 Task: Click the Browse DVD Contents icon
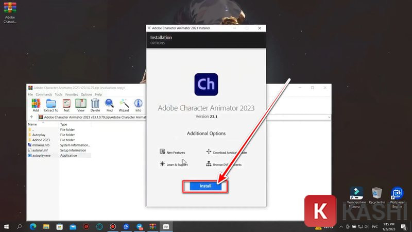pos(209,164)
